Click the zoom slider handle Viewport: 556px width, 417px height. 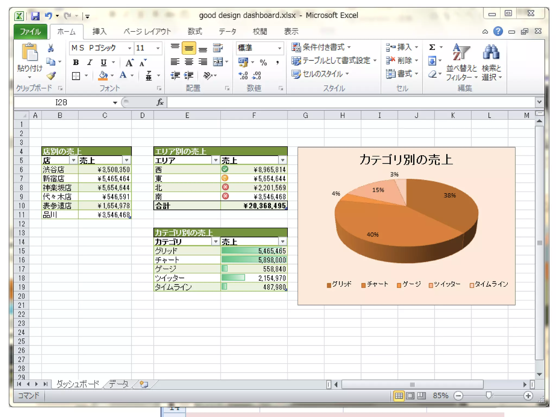coord(489,396)
